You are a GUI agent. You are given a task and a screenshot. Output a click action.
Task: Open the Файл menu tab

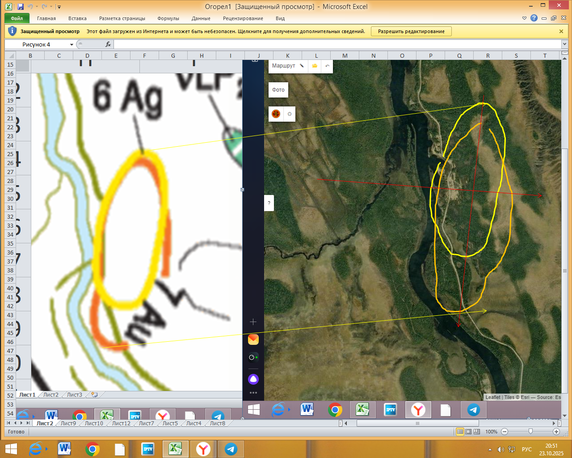coord(17,18)
